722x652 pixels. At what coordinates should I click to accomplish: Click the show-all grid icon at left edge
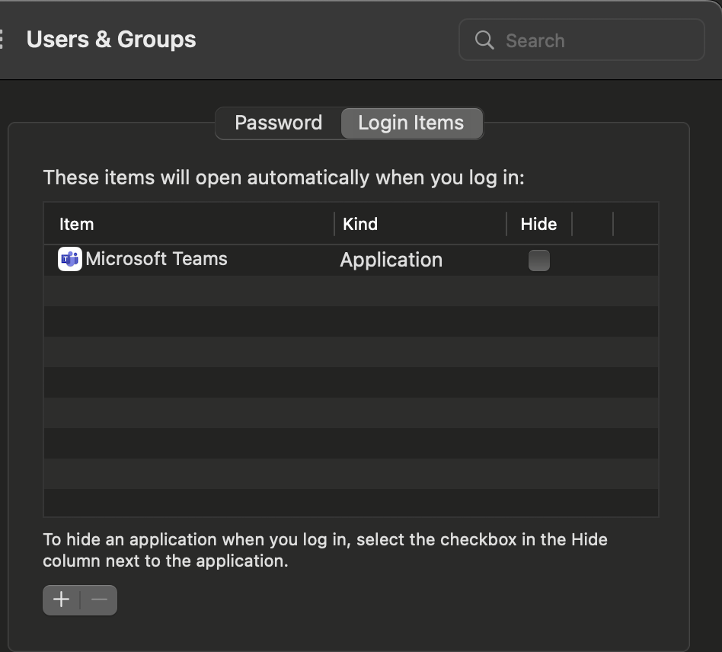(x=2, y=40)
